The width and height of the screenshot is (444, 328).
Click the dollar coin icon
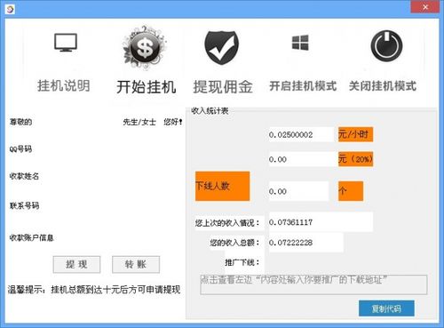[x=145, y=47]
